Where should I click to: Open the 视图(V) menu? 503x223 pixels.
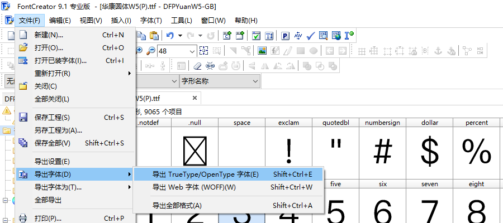pos(91,21)
